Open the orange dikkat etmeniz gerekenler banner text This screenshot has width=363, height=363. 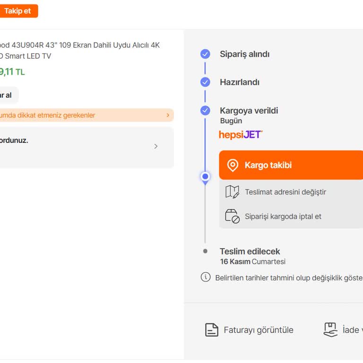pyautogui.click(x=47, y=115)
